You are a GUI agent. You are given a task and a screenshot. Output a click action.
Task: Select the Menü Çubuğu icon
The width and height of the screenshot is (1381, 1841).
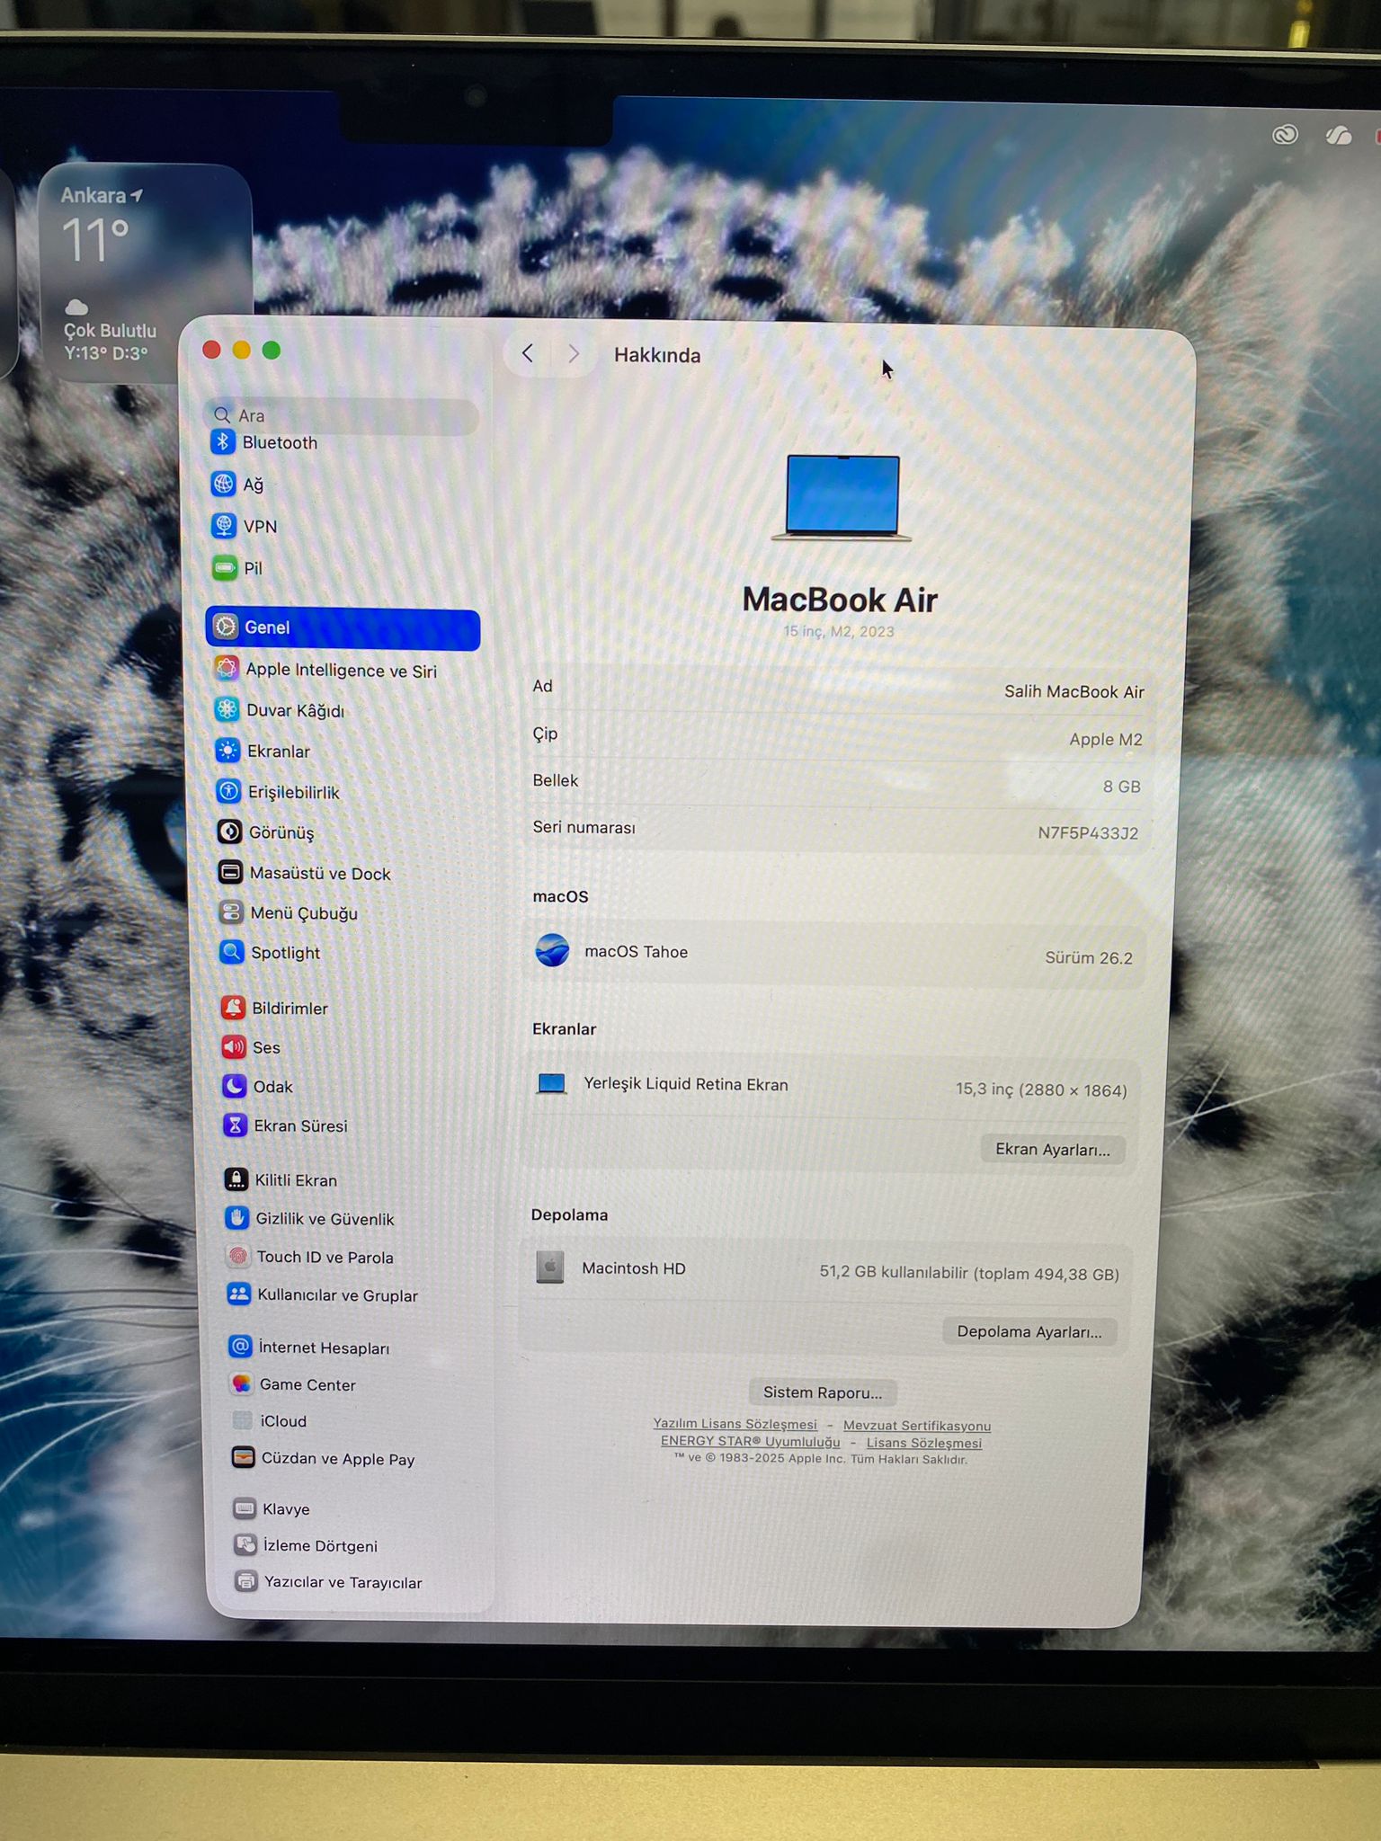click(231, 912)
